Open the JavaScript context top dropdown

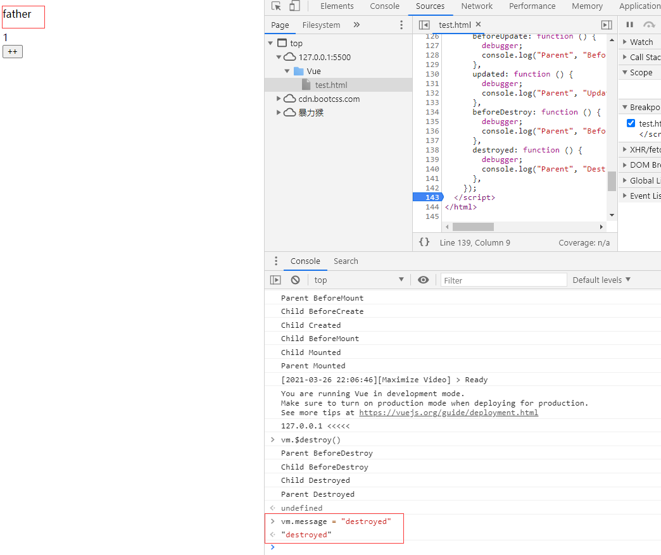359,280
